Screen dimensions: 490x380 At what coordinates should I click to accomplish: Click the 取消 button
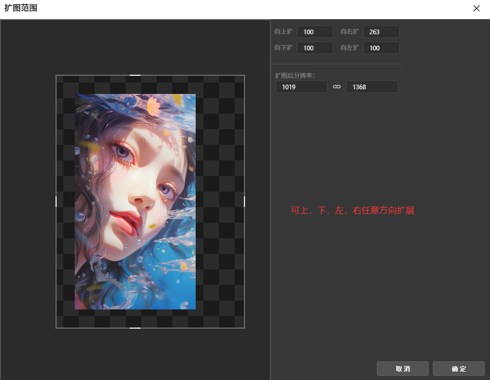pyautogui.click(x=402, y=369)
